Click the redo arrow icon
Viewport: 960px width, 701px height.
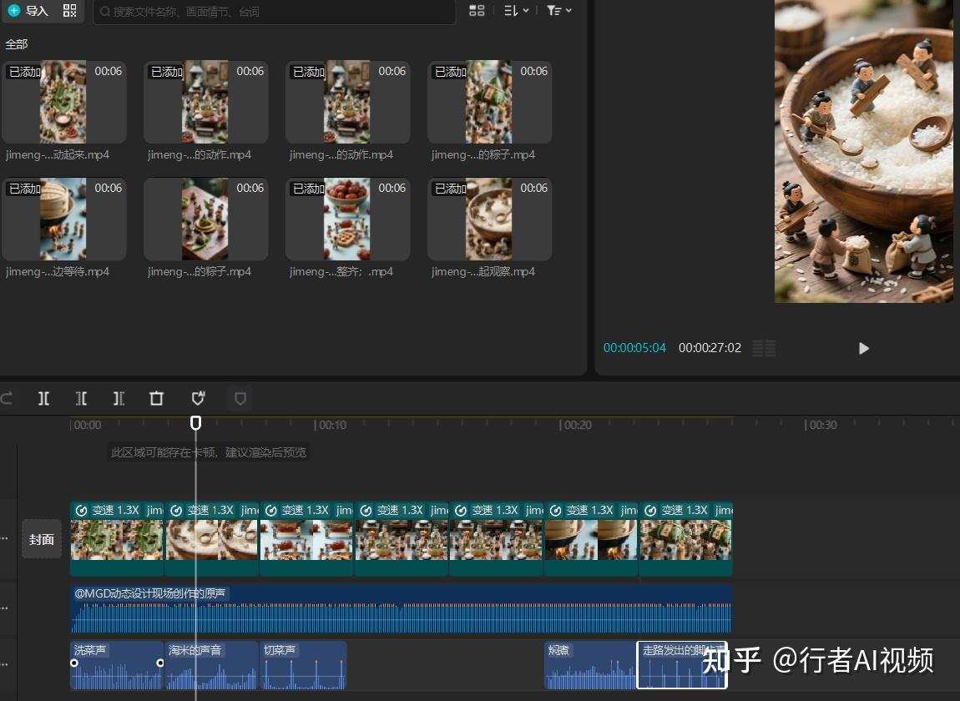point(8,399)
